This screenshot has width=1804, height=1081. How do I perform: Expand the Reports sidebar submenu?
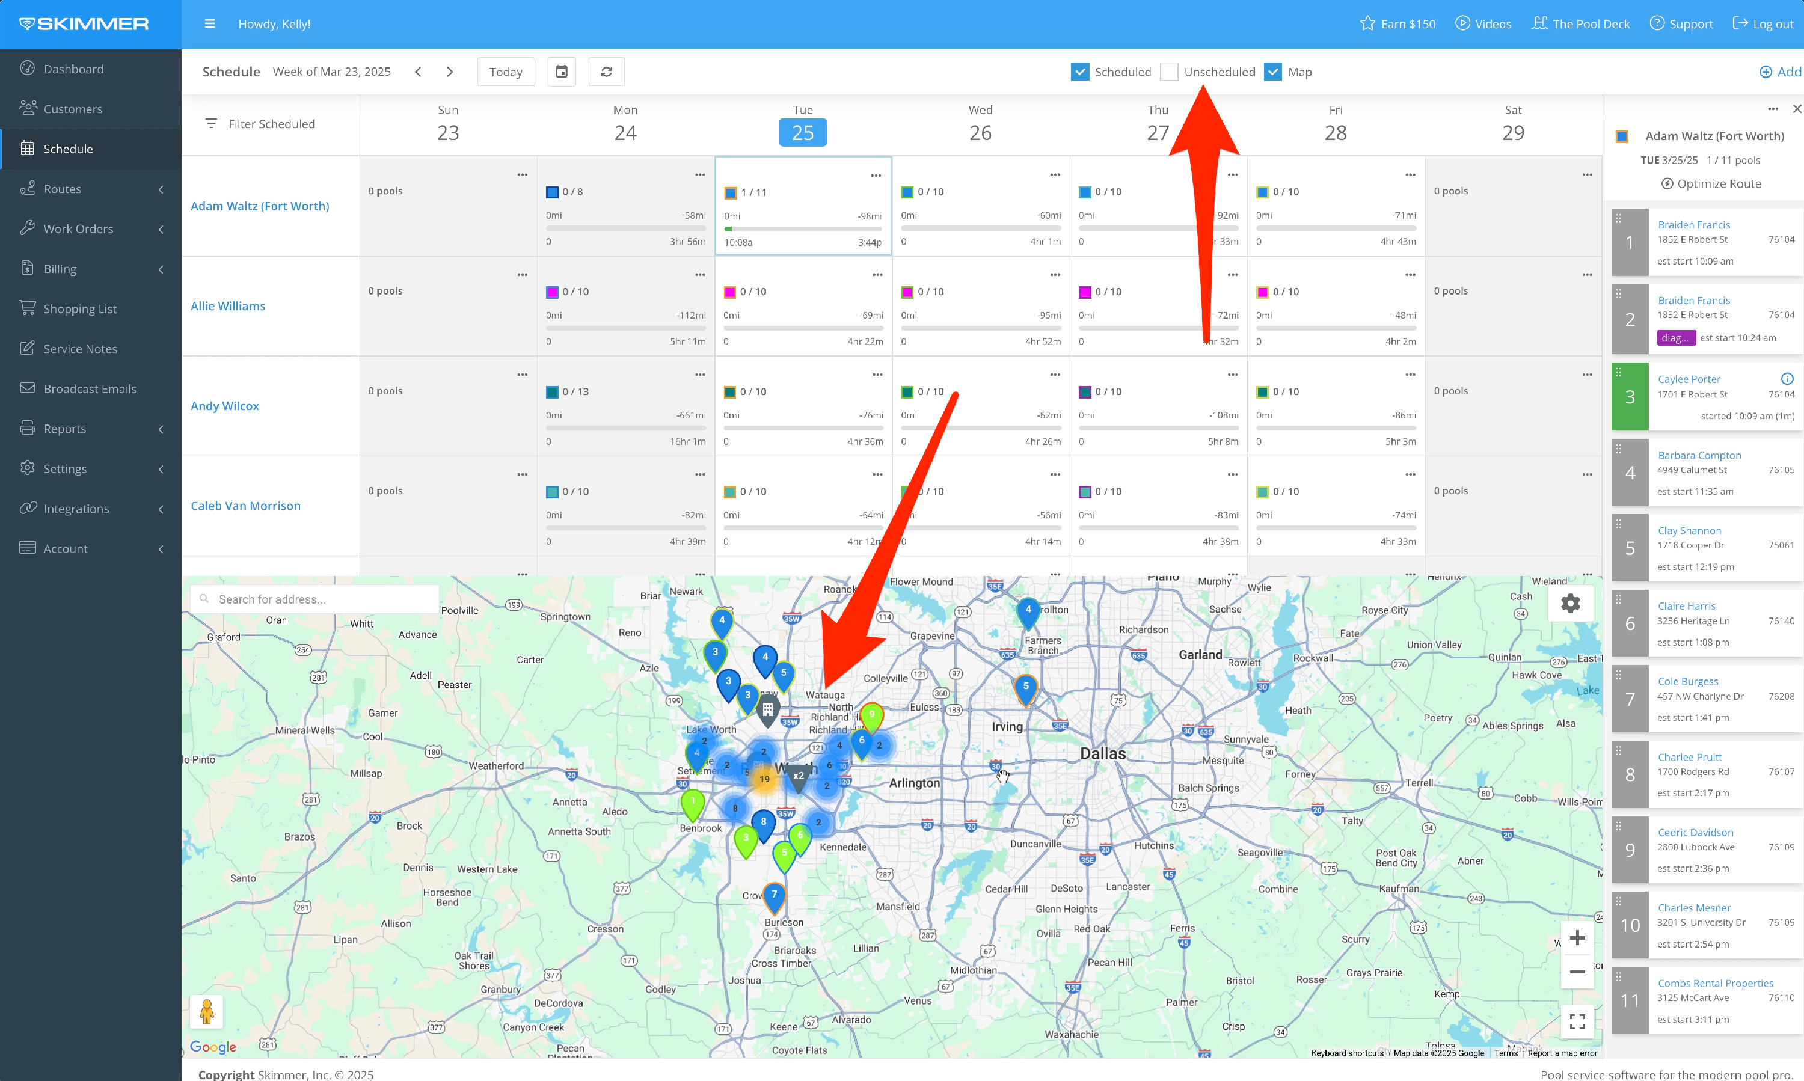point(90,428)
